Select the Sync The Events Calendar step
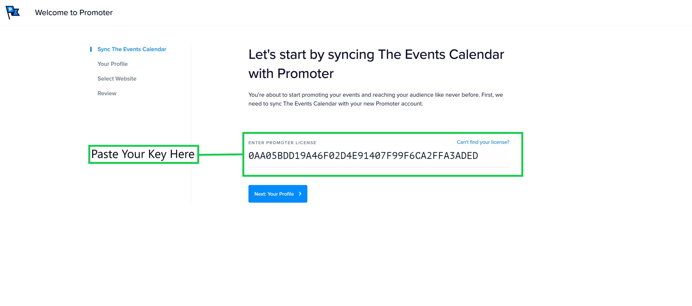Image resolution: width=692 pixels, height=306 pixels. [x=132, y=49]
